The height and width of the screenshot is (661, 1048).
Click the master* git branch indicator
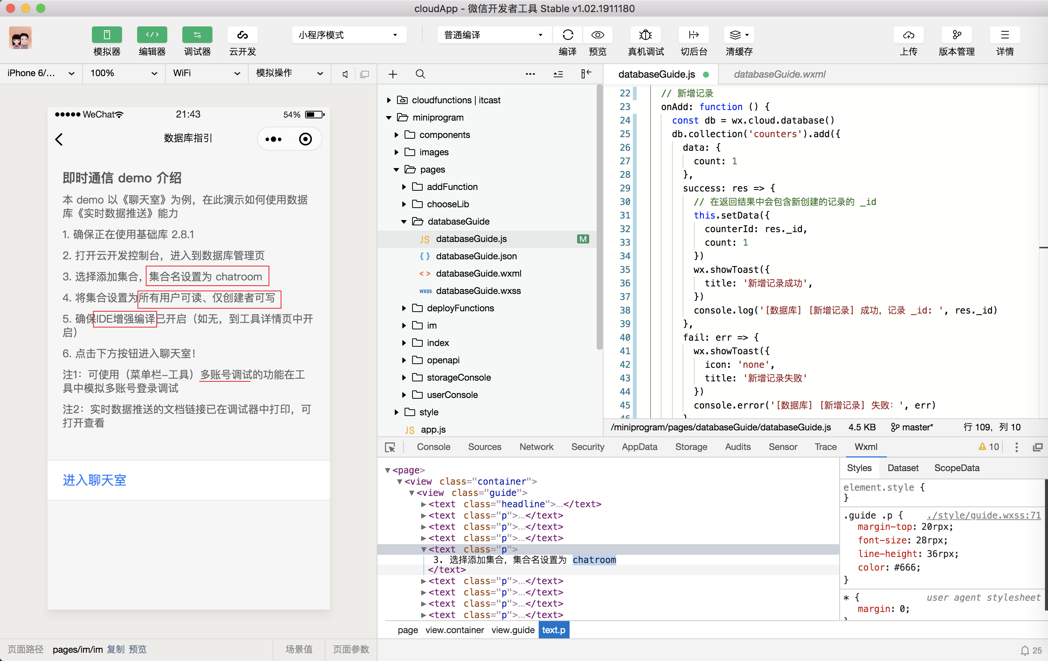912,427
